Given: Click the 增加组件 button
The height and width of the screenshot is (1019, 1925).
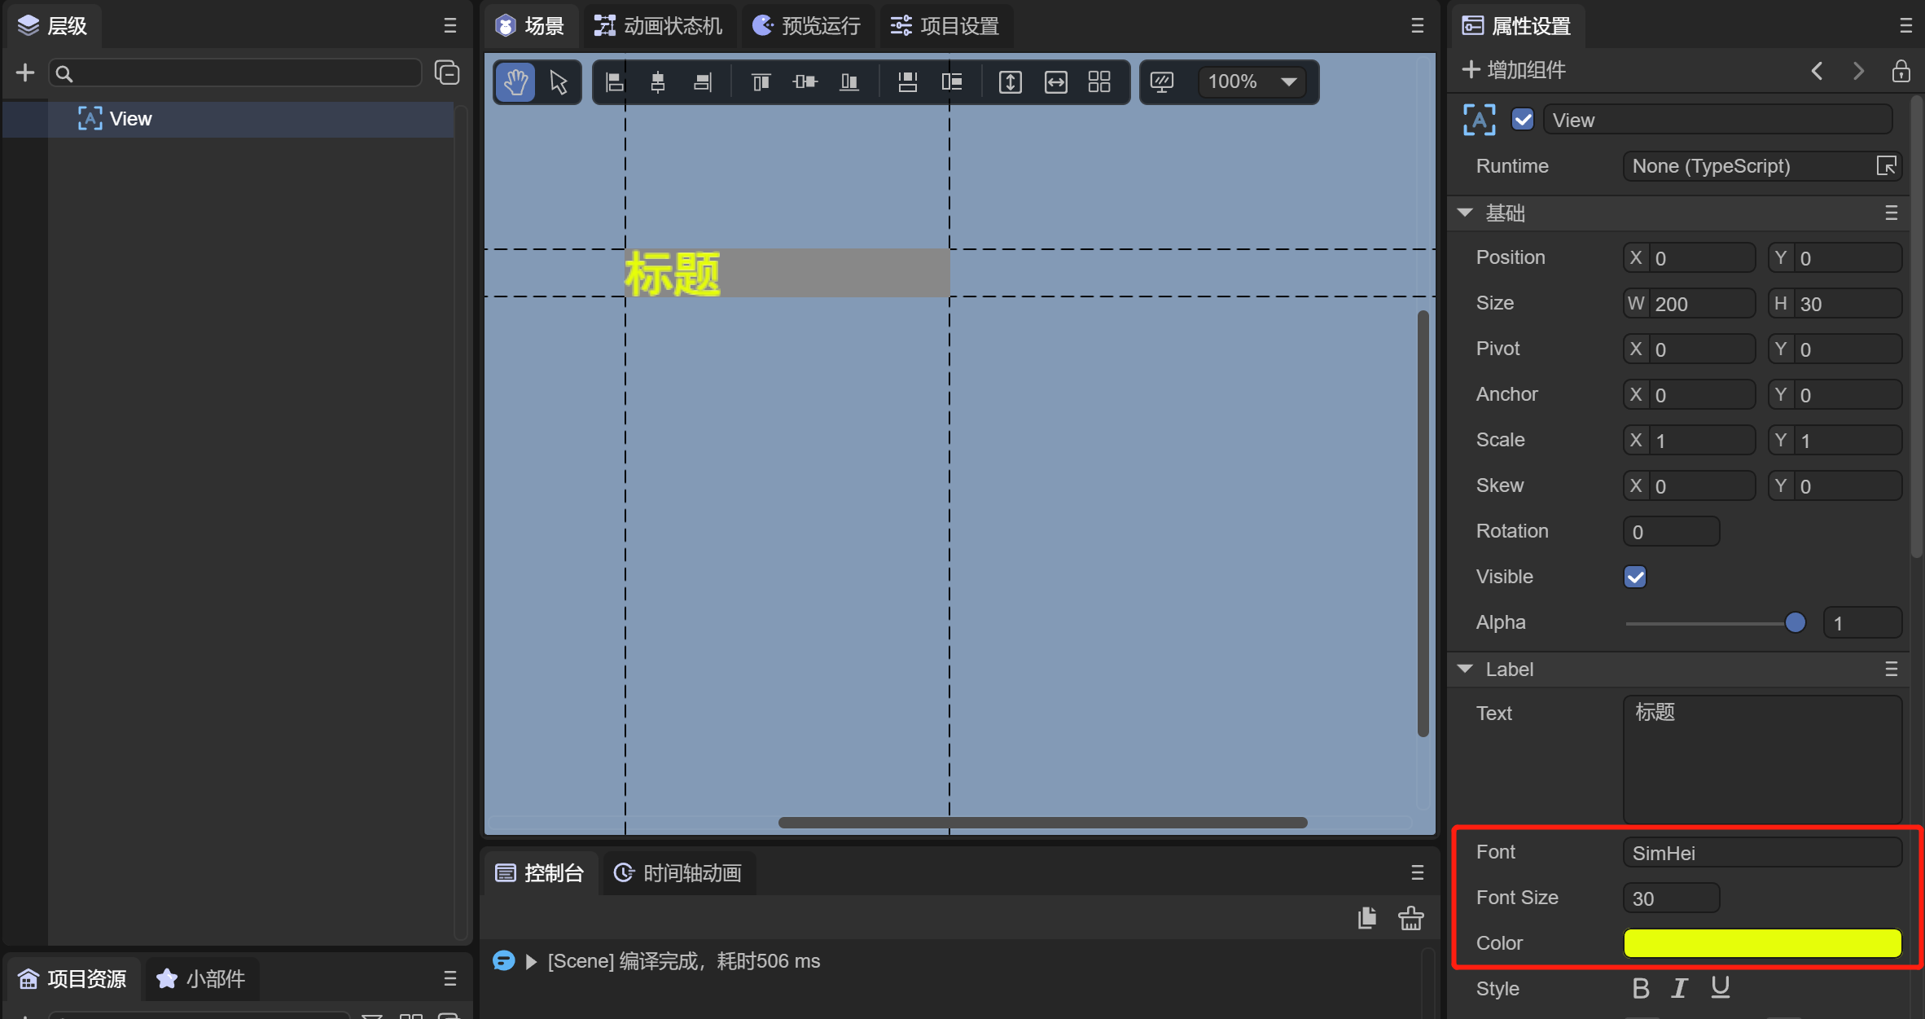Looking at the screenshot, I should pyautogui.click(x=1515, y=70).
